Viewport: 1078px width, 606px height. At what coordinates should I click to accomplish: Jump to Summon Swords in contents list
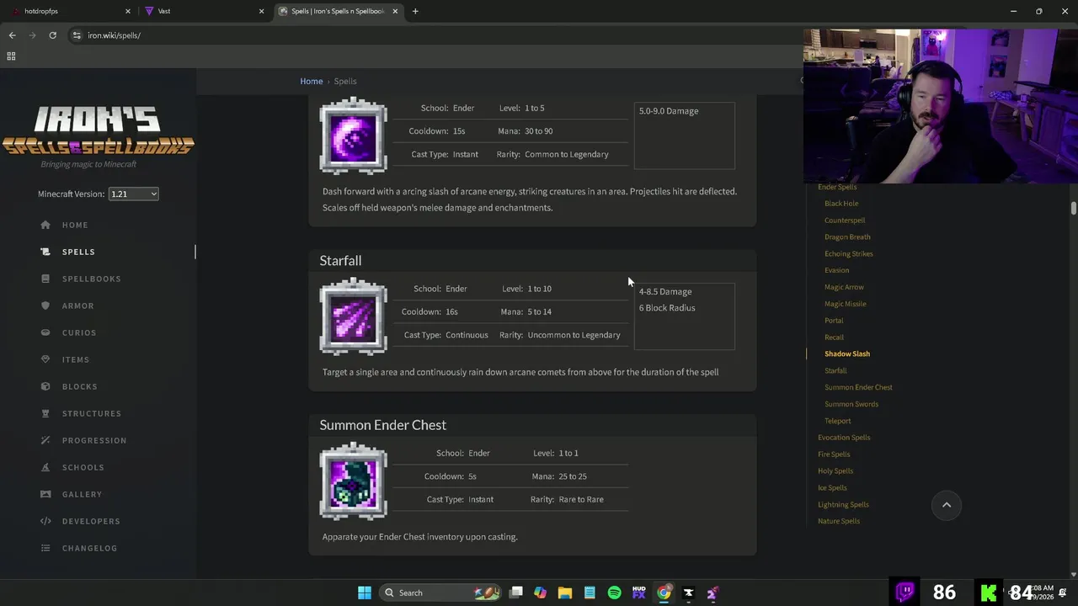pos(851,404)
